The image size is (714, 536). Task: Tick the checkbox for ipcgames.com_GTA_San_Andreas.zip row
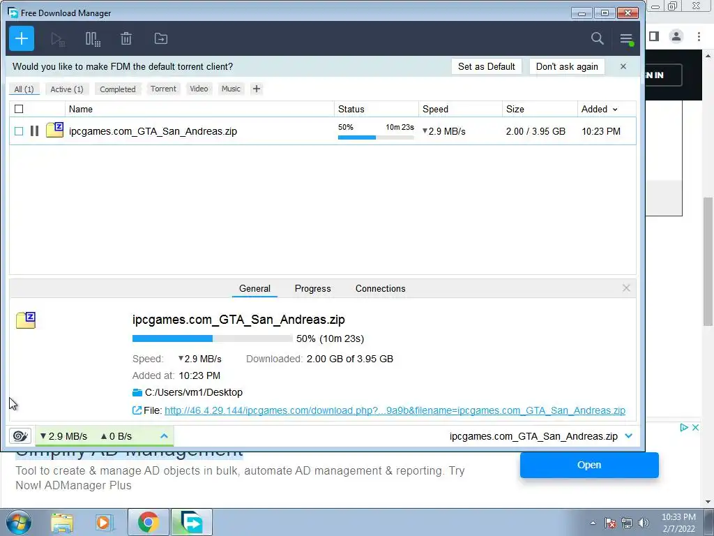tap(19, 131)
